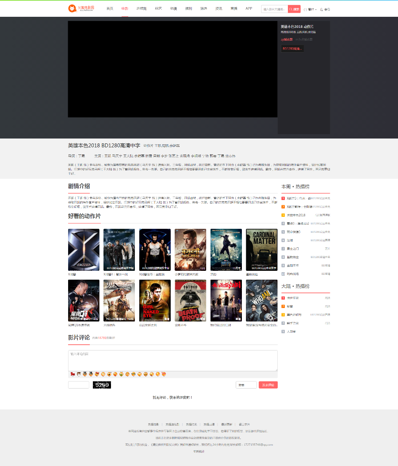Select the 电影 navigation tab

[125, 8]
